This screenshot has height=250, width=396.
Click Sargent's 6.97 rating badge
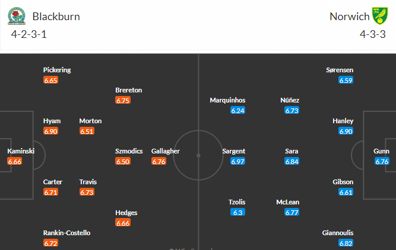click(x=238, y=161)
